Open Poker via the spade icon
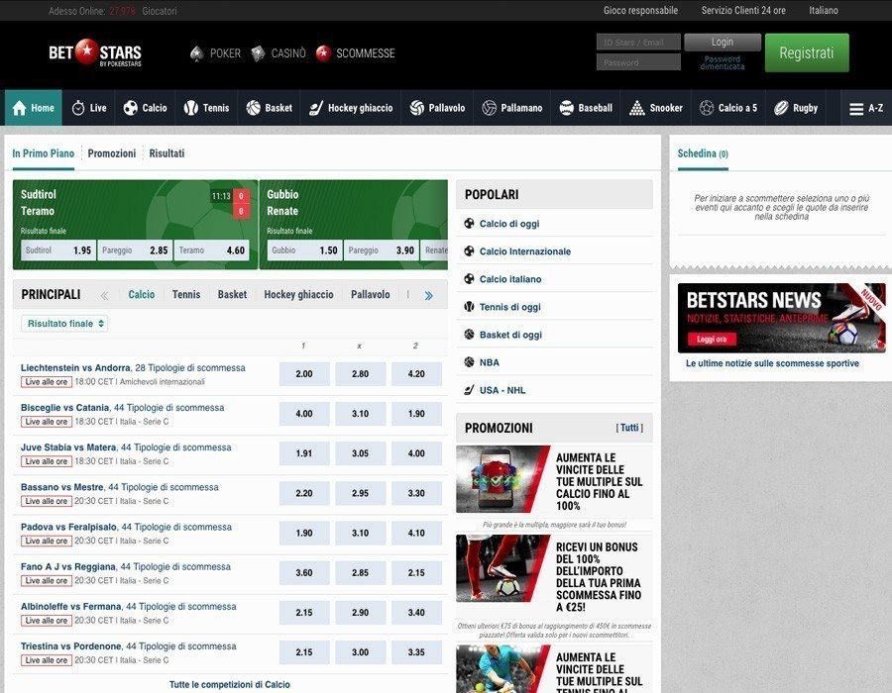Screen dimensions: 892x693 [196, 53]
